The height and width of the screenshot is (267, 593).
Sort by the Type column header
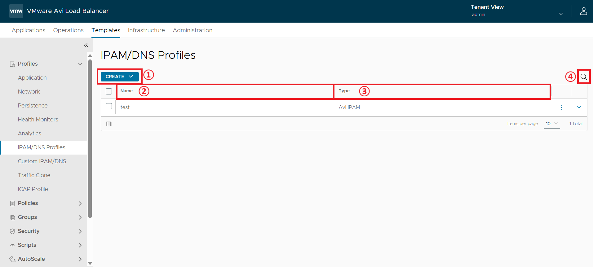pos(344,91)
